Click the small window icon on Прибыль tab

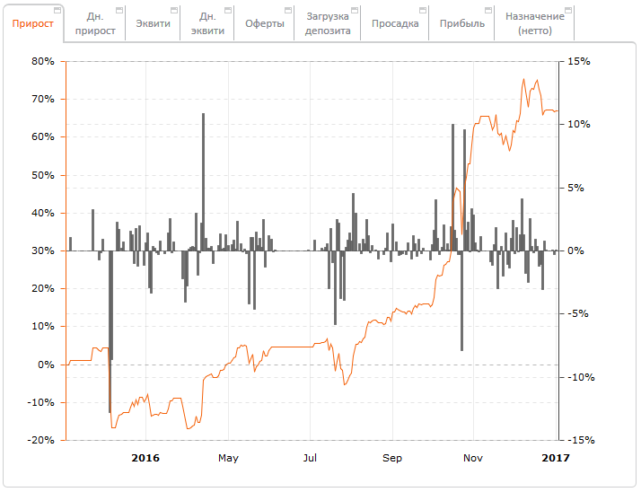[487, 10]
